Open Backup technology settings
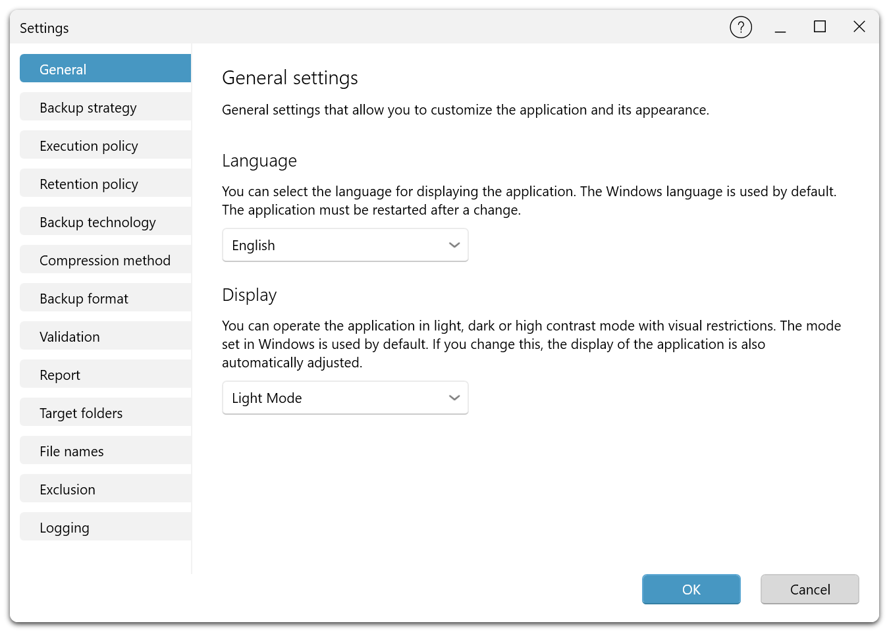889x632 pixels. coord(105,222)
